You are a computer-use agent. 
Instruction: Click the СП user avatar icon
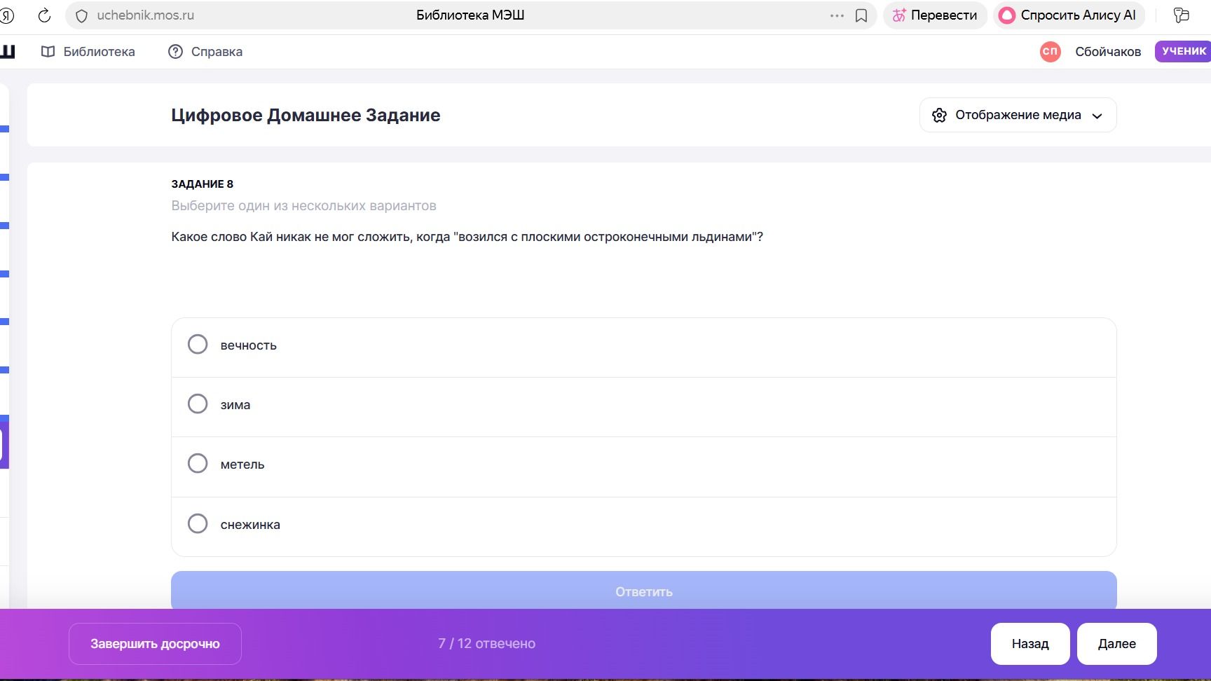tap(1050, 52)
